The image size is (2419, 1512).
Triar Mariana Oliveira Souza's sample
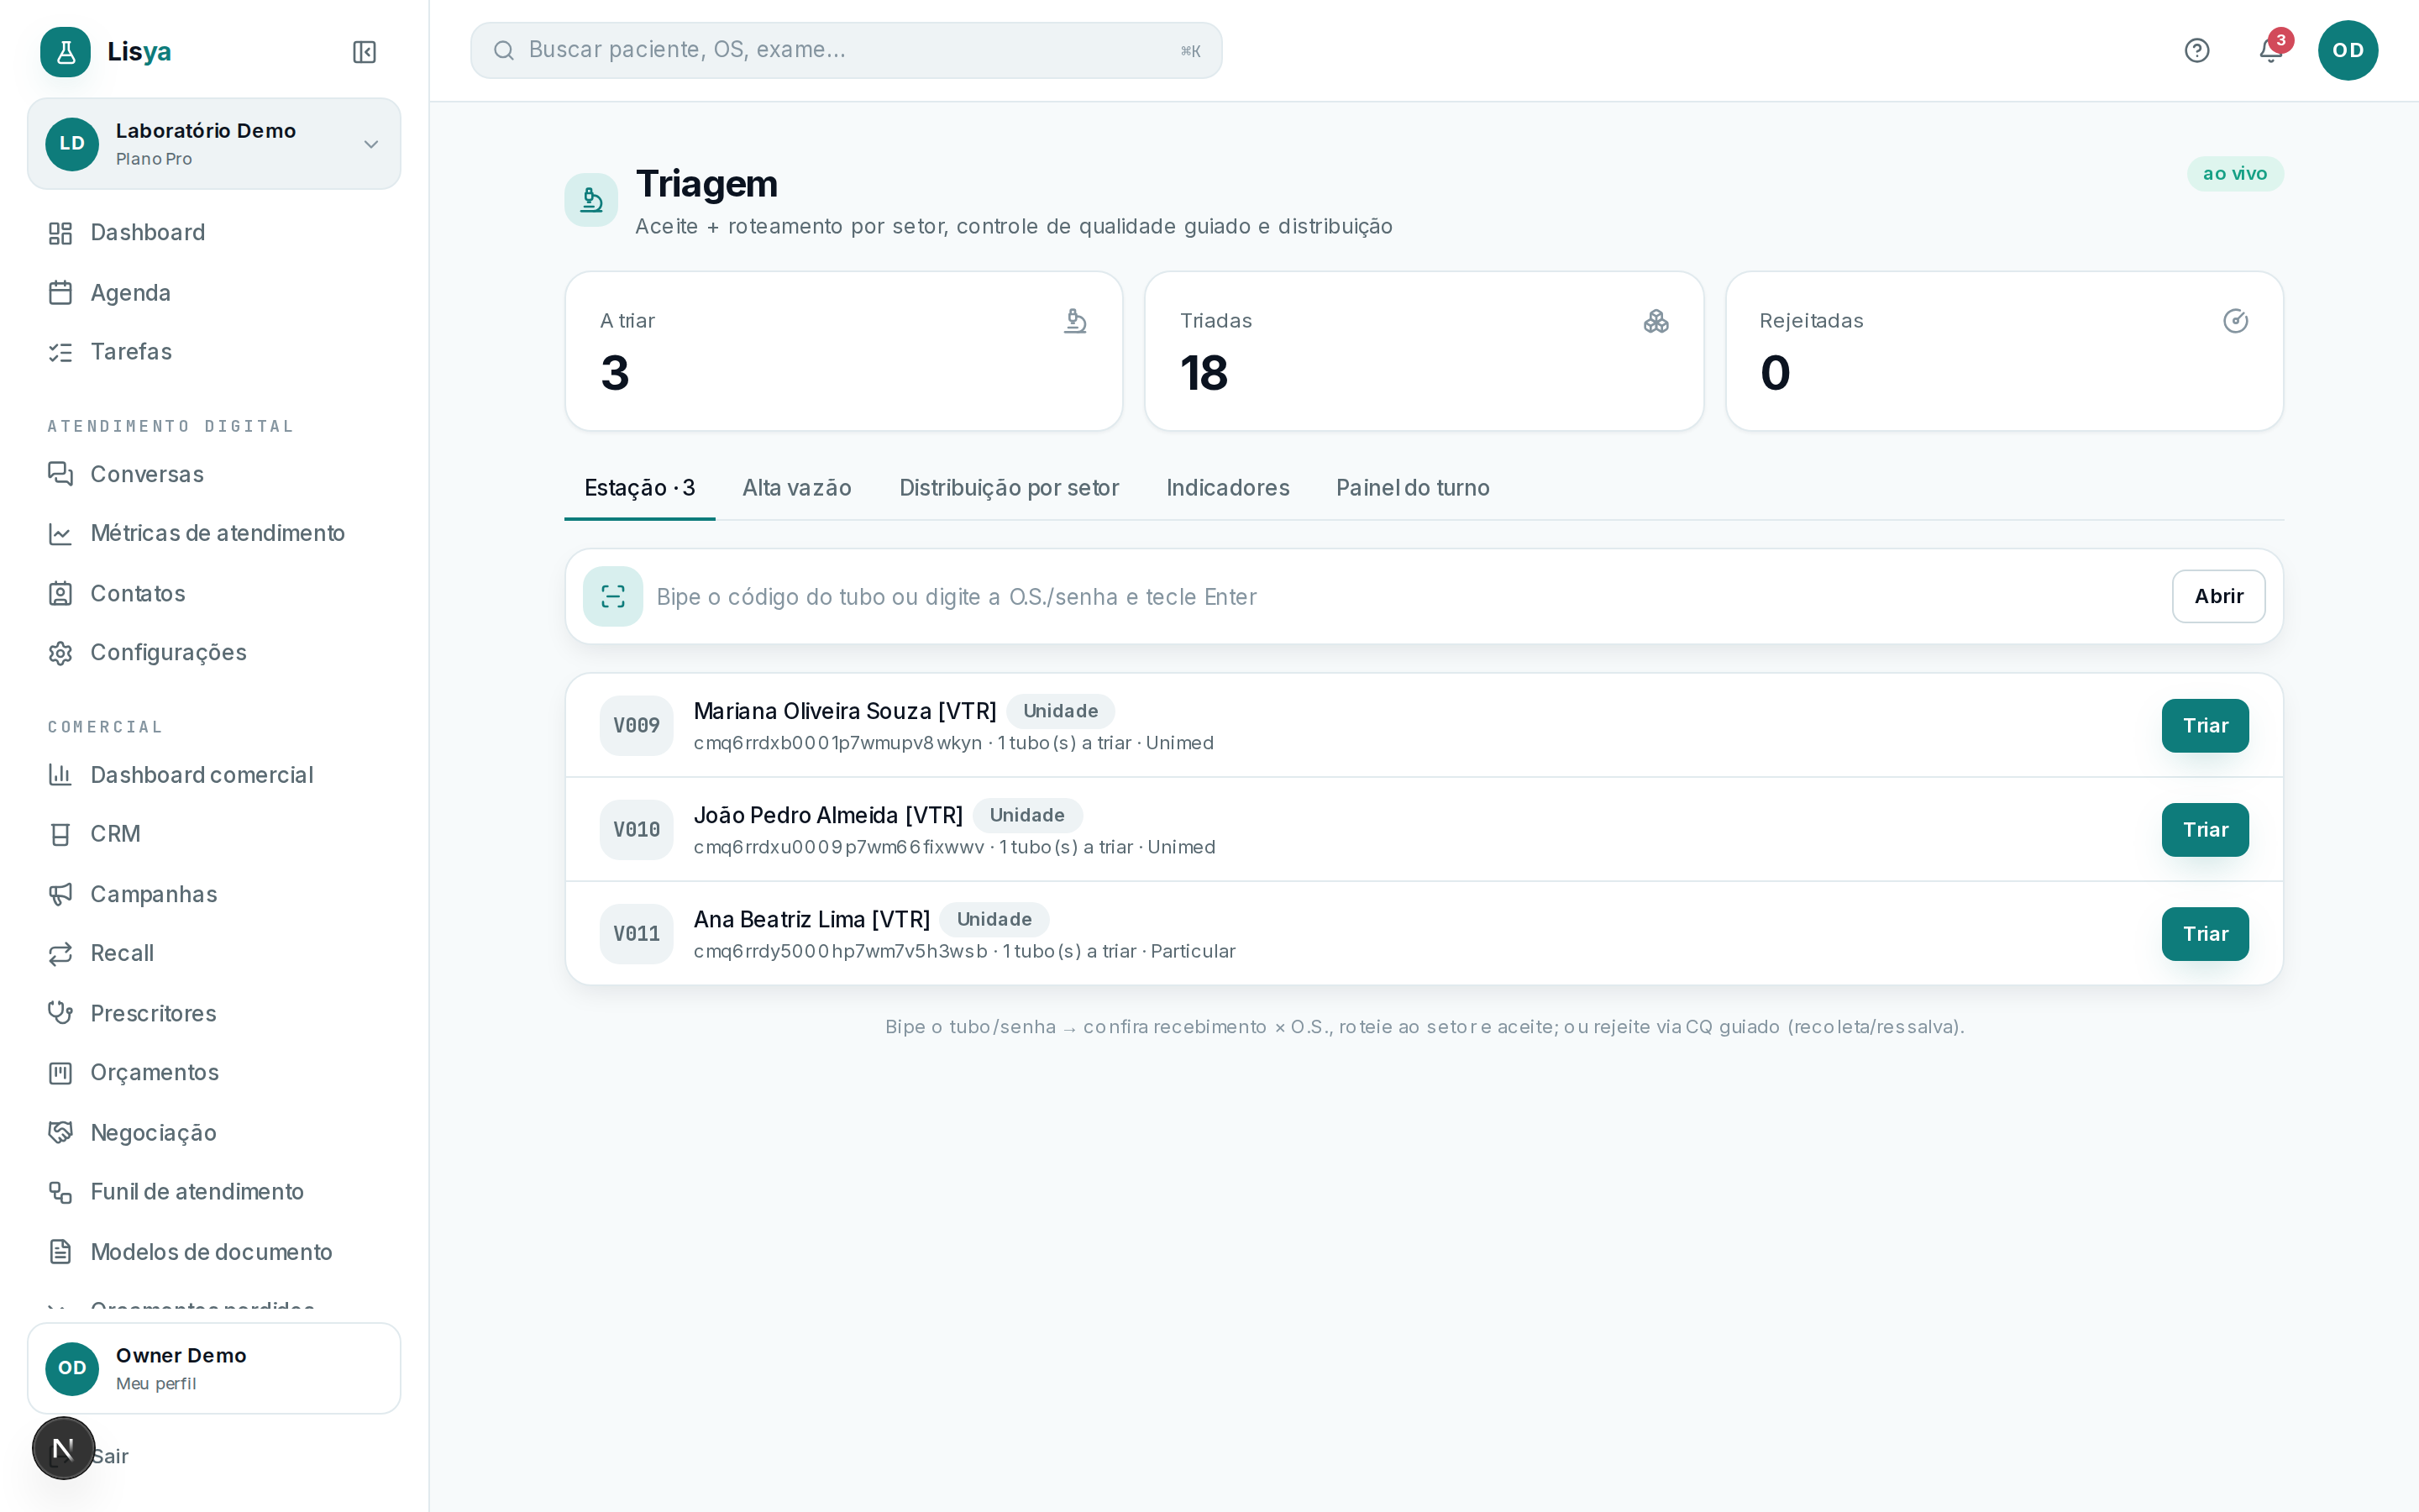click(x=2205, y=725)
